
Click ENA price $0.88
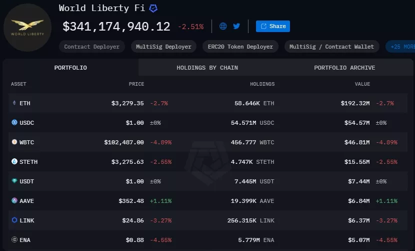pyautogui.click(x=134, y=240)
